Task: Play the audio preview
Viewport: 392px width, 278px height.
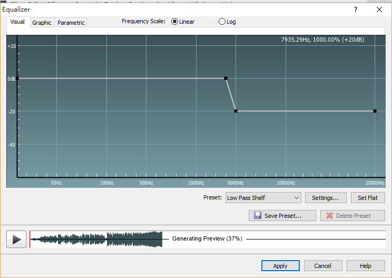Action: point(16,239)
